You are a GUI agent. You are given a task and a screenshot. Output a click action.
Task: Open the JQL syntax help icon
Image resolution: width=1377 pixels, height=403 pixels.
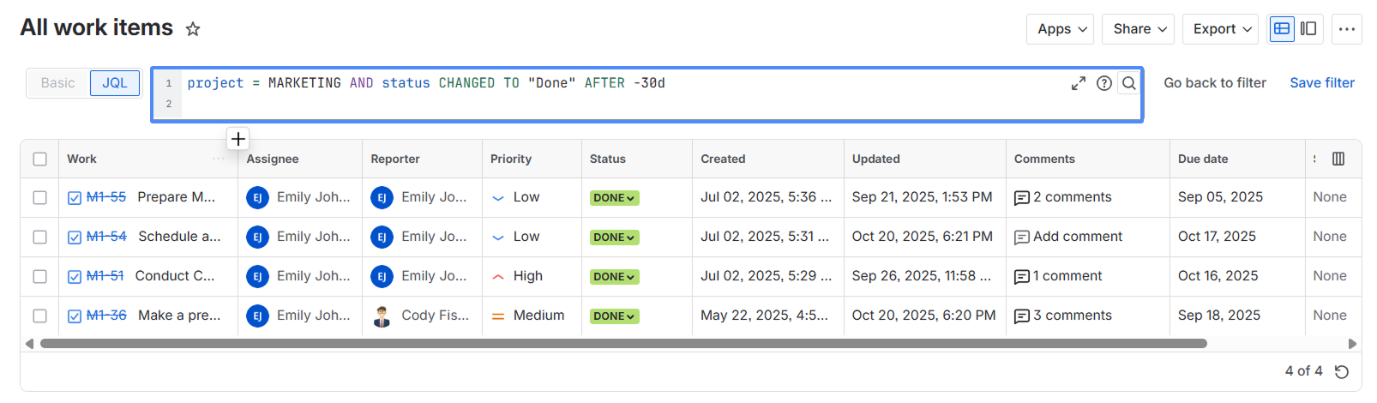(1104, 83)
